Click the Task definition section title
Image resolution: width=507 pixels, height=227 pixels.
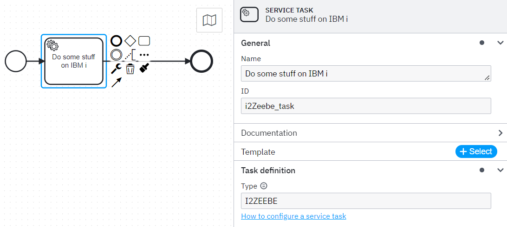pos(268,170)
